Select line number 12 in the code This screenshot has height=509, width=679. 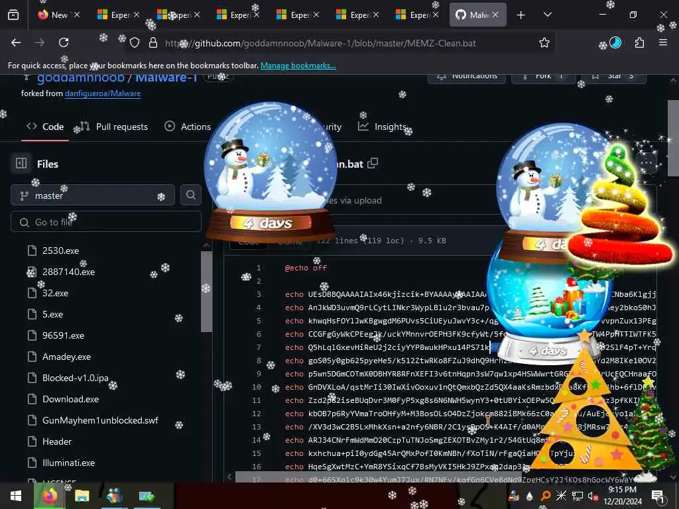pos(257,414)
